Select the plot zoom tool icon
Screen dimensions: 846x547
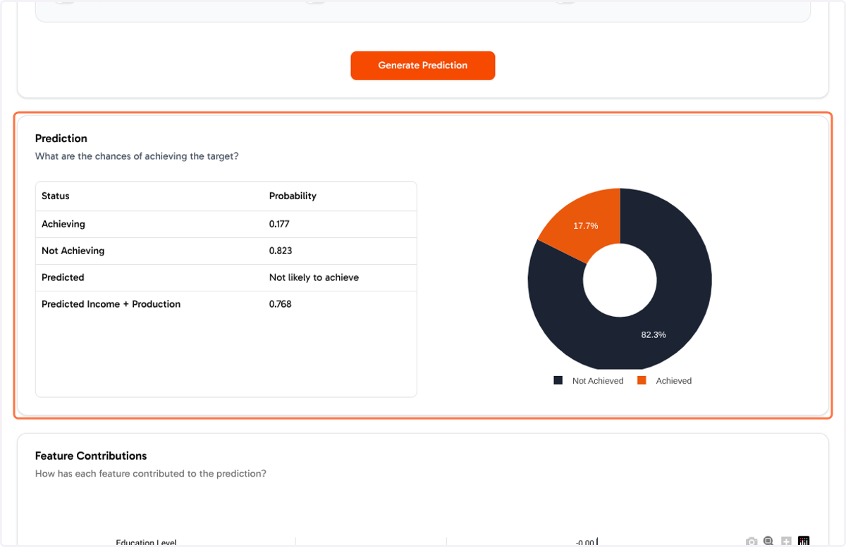[768, 541]
